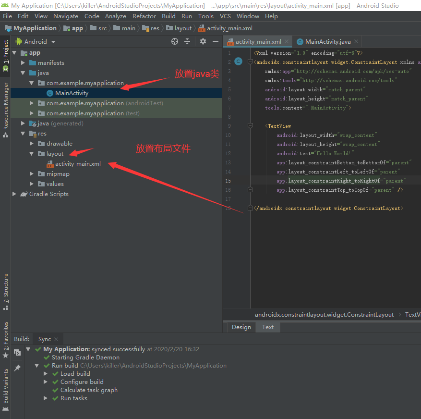Expand the Run tasks step

coord(46,398)
